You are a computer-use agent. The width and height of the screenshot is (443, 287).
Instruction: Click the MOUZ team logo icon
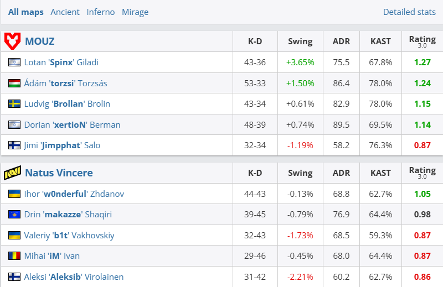click(x=13, y=41)
